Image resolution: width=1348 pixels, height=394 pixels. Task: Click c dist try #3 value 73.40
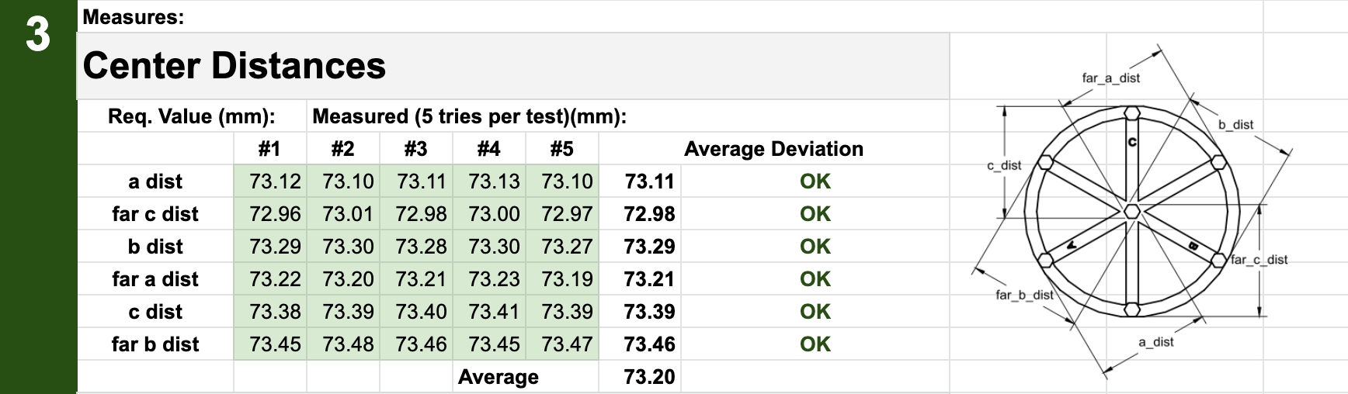click(421, 312)
